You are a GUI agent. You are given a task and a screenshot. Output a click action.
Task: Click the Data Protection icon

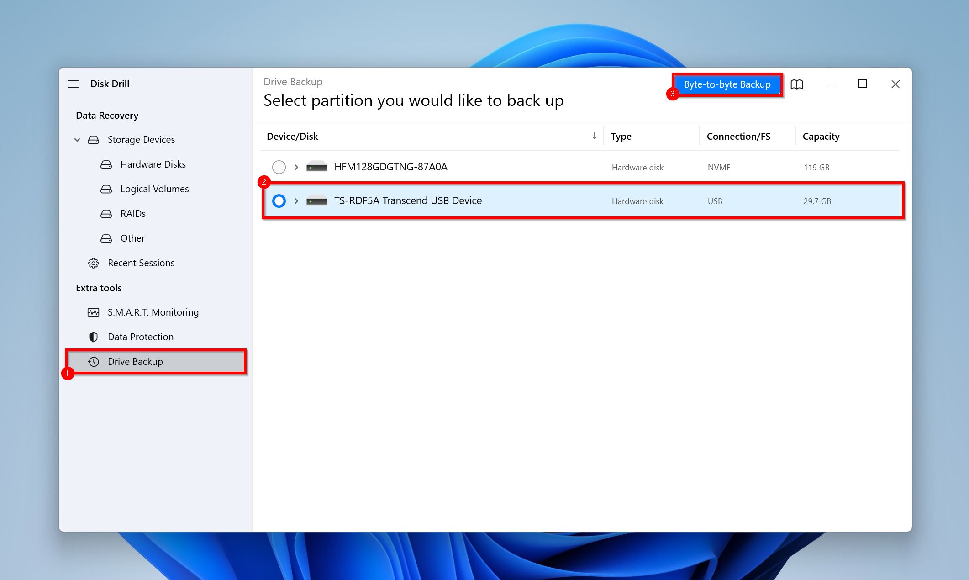click(95, 336)
